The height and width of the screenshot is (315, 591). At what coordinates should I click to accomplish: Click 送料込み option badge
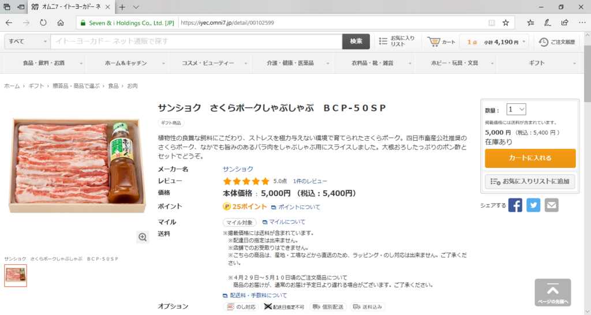click(368, 307)
